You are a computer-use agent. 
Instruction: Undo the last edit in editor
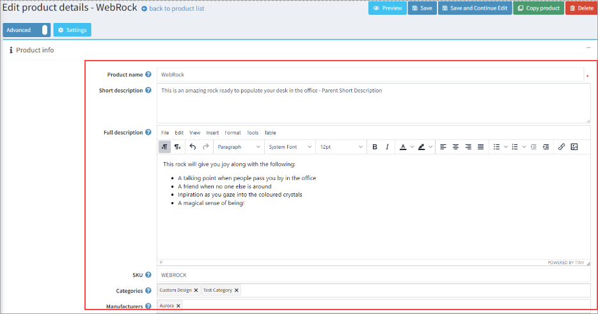coord(193,147)
